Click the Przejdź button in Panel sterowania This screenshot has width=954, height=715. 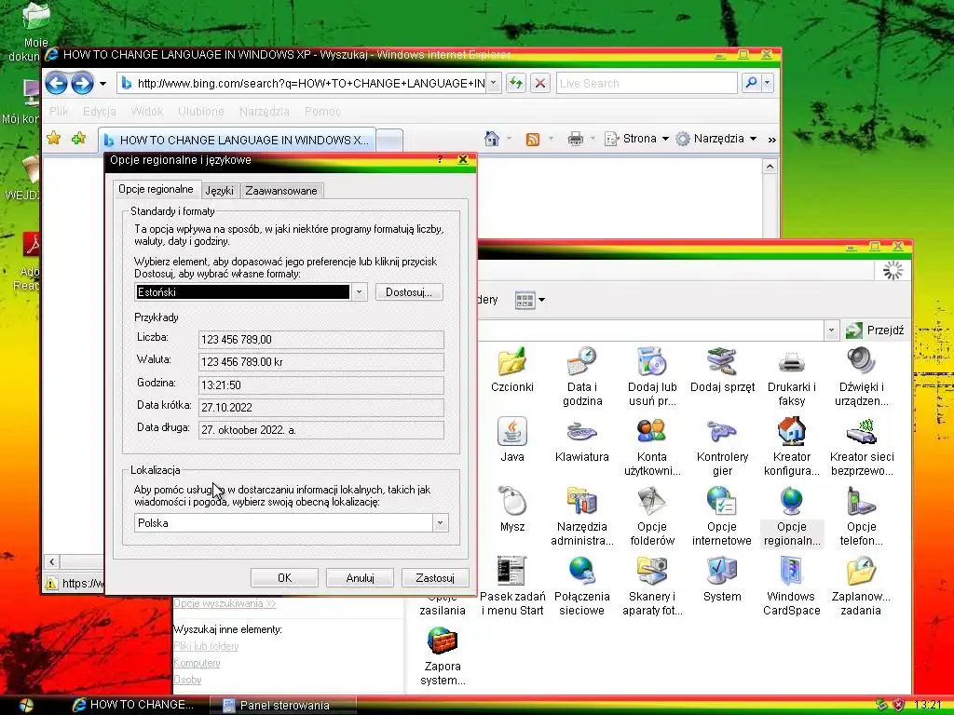pos(875,331)
